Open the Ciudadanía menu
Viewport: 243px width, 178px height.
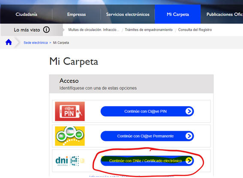[x=26, y=15]
